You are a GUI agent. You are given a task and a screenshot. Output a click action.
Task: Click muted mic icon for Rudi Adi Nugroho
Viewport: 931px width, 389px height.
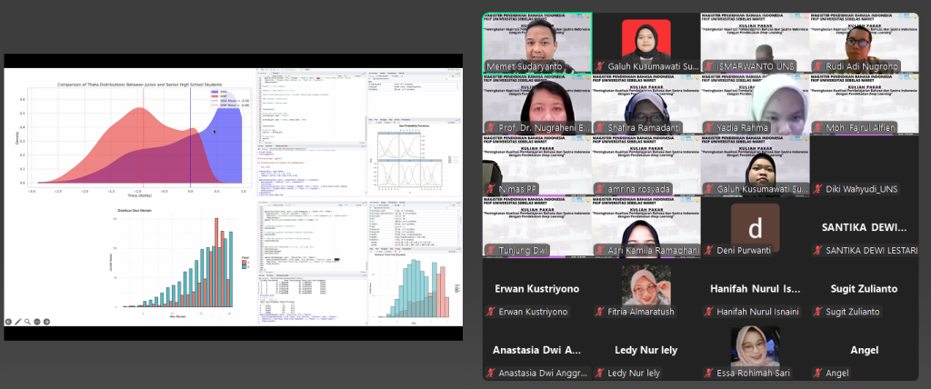(x=820, y=65)
